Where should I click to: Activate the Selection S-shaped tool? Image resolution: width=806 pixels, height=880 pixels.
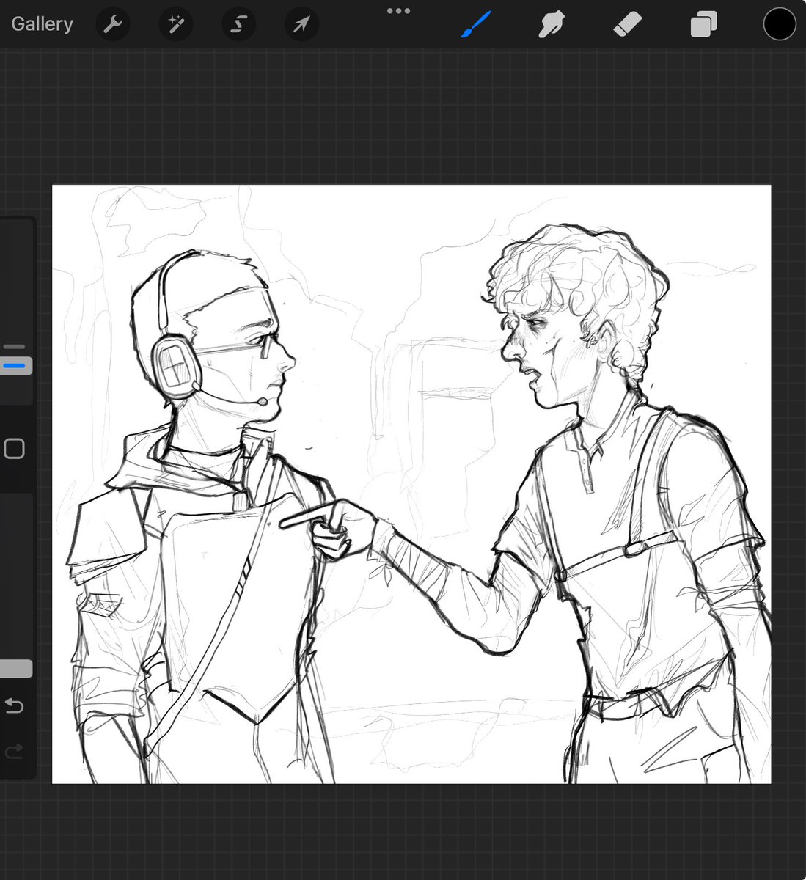[x=239, y=25]
